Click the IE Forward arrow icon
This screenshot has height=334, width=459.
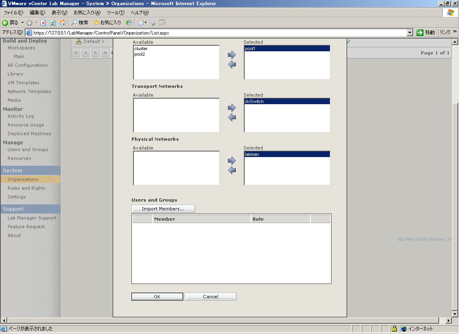tap(29, 23)
